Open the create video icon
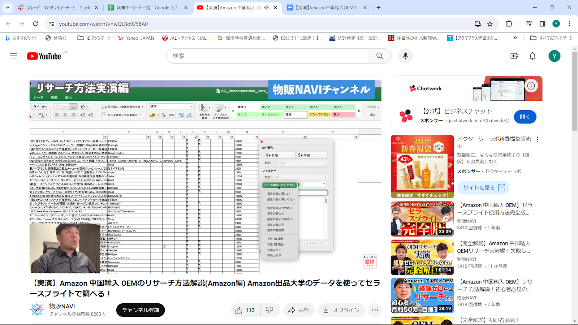The width and height of the screenshot is (578, 325). click(x=514, y=56)
